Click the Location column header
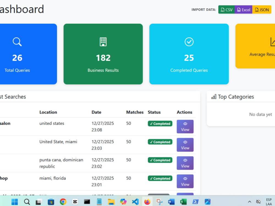Image resolution: width=275 pixels, height=206 pixels. [48, 112]
